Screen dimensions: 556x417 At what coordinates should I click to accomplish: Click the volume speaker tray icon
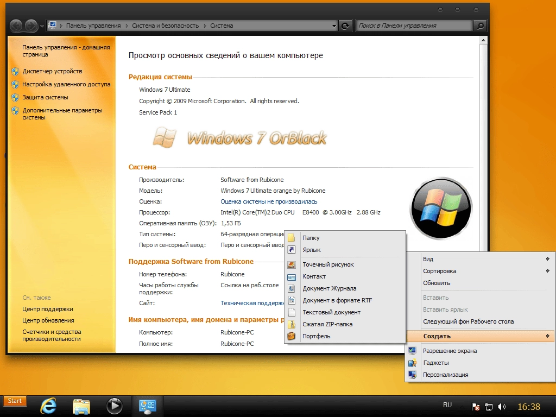(x=501, y=406)
